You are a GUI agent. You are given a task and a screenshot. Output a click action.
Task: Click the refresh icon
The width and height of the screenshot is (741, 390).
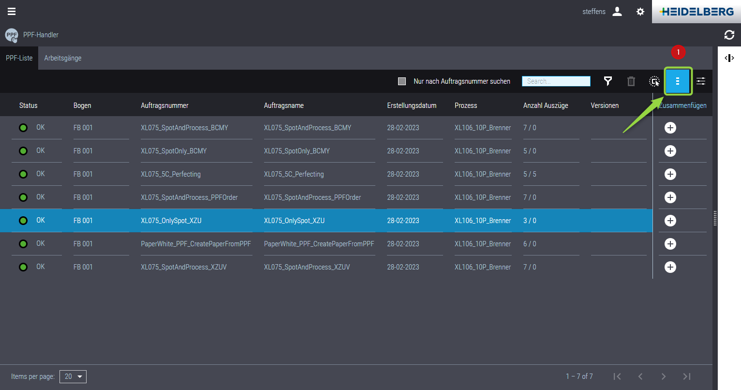coord(729,35)
